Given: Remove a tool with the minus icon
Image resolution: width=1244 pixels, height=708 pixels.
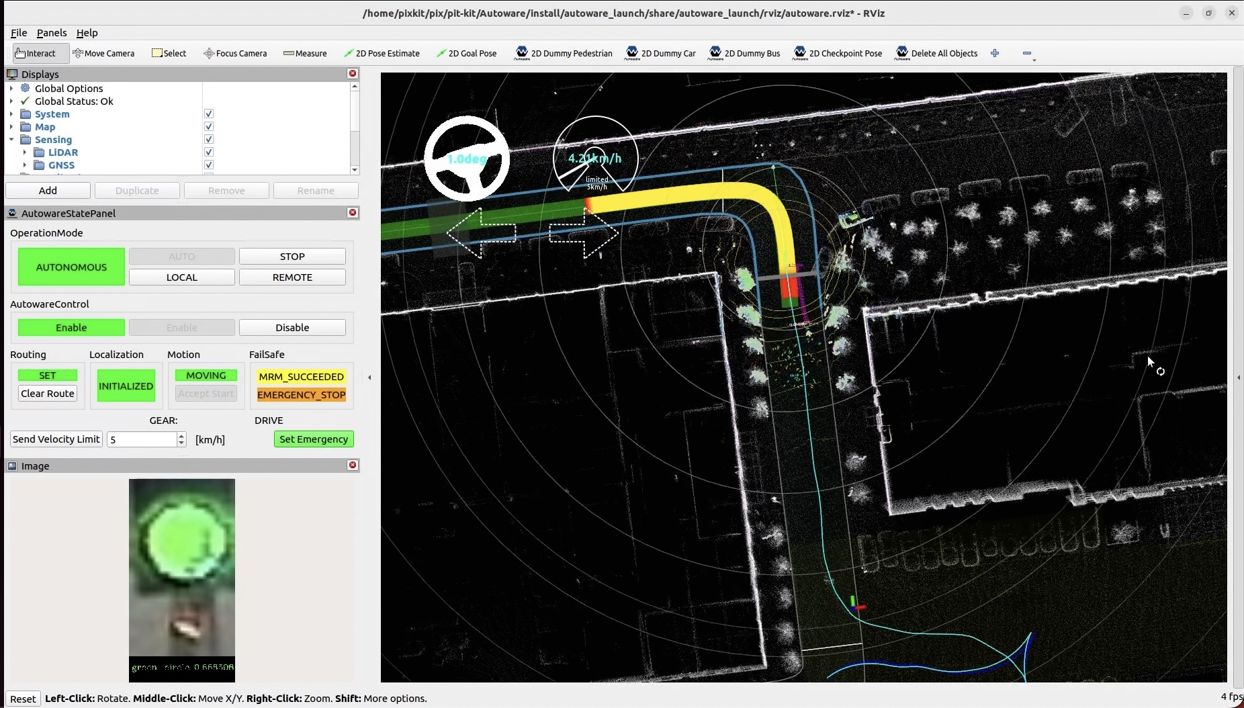Looking at the screenshot, I should click(1027, 53).
